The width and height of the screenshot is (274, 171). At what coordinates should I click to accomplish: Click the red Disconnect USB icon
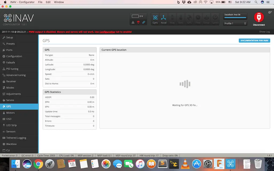tap(259, 17)
